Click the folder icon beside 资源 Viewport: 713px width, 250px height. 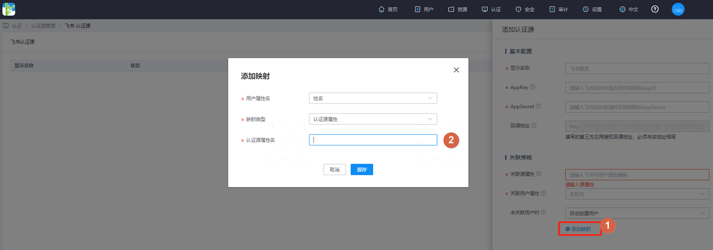pyautogui.click(x=451, y=10)
